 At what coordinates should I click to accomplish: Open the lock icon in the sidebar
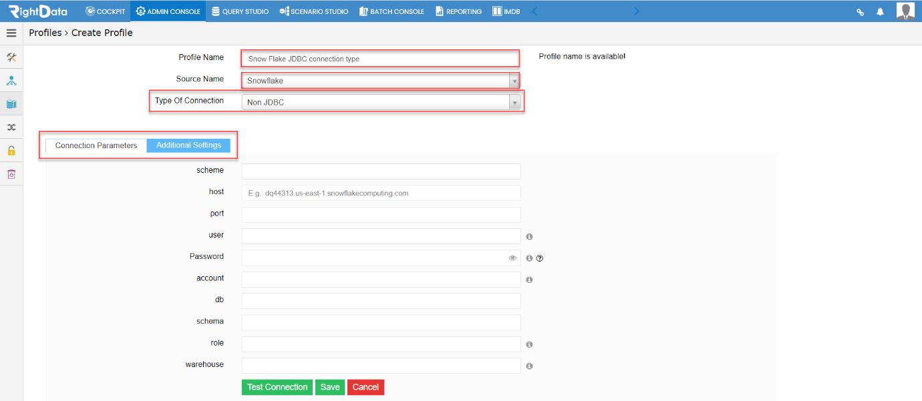pos(11,150)
